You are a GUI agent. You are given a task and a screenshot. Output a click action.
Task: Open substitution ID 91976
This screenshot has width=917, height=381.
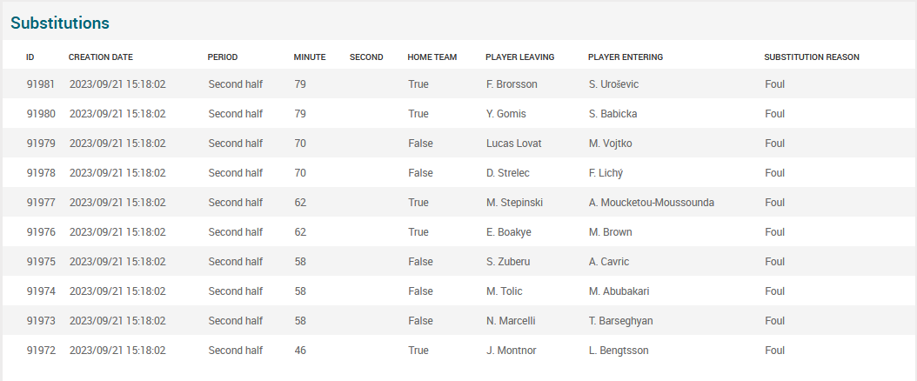click(x=41, y=232)
